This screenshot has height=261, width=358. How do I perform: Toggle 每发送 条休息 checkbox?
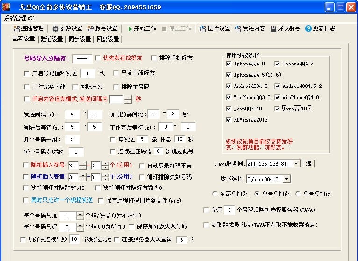point(112,139)
